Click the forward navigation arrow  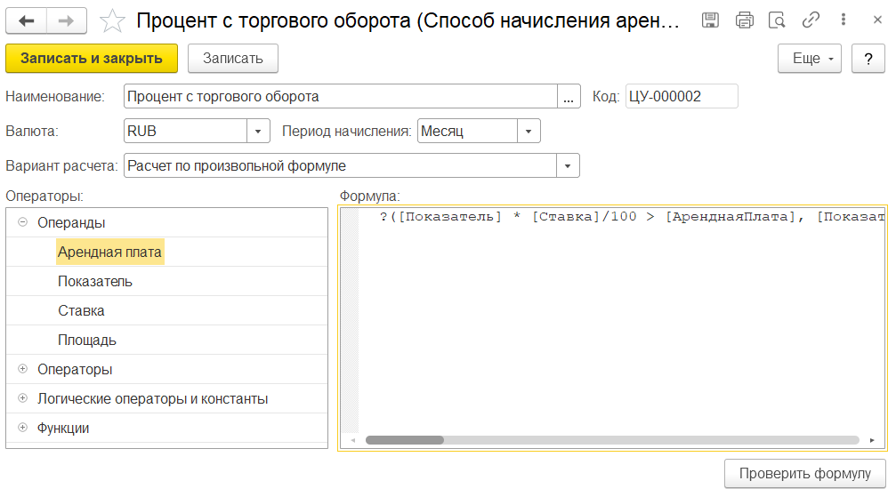66,20
